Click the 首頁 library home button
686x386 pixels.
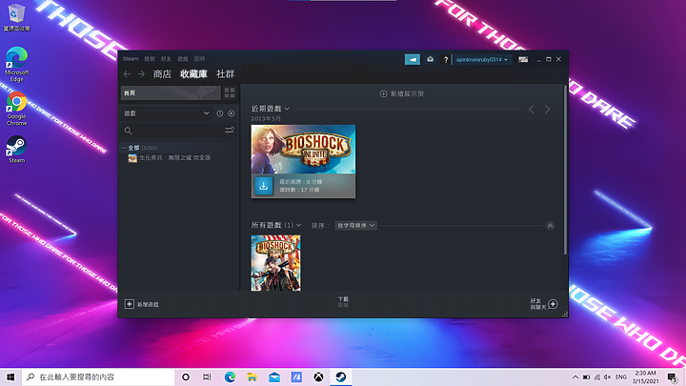[x=171, y=92]
